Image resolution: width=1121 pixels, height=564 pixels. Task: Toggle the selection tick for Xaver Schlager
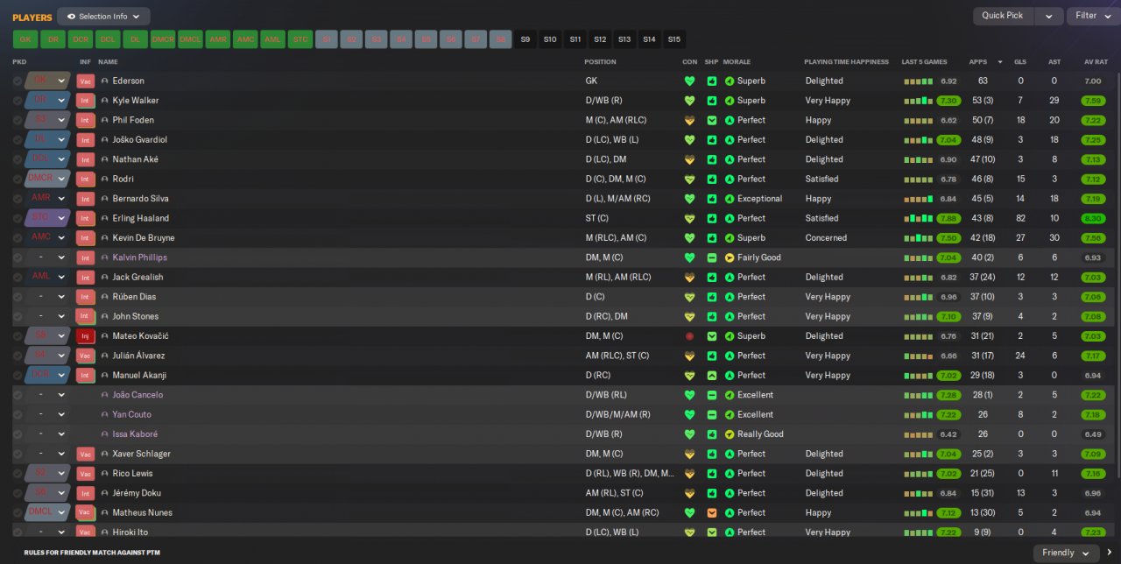click(18, 454)
